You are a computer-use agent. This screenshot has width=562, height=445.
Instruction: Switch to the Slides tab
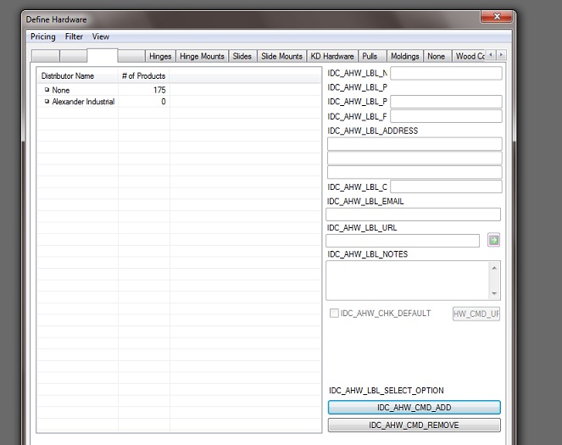(242, 56)
